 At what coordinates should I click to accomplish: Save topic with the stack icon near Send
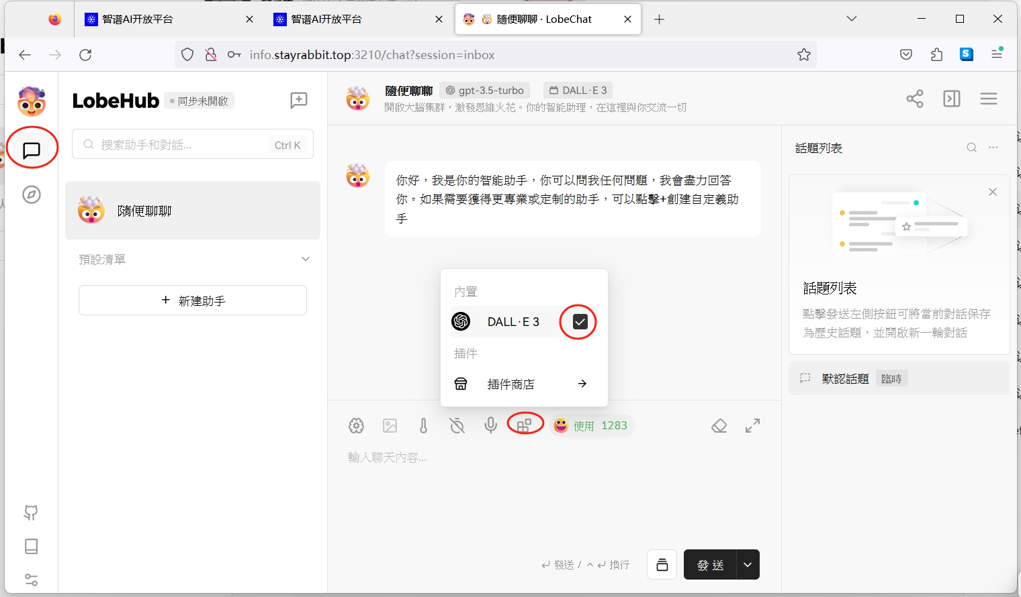(x=662, y=564)
